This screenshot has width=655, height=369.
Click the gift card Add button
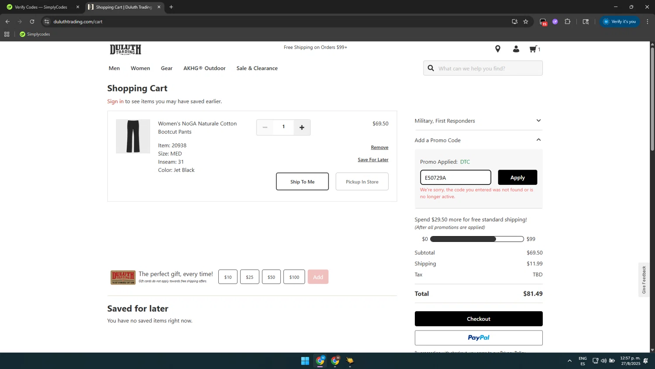click(318, 277)
